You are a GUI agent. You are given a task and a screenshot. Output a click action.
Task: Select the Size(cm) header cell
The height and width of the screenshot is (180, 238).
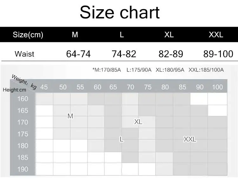point(28,35)
